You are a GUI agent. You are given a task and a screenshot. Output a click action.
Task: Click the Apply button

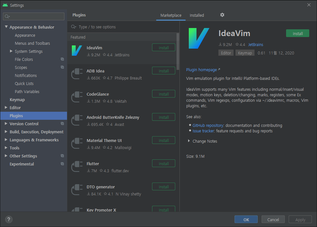click(300, 220)
